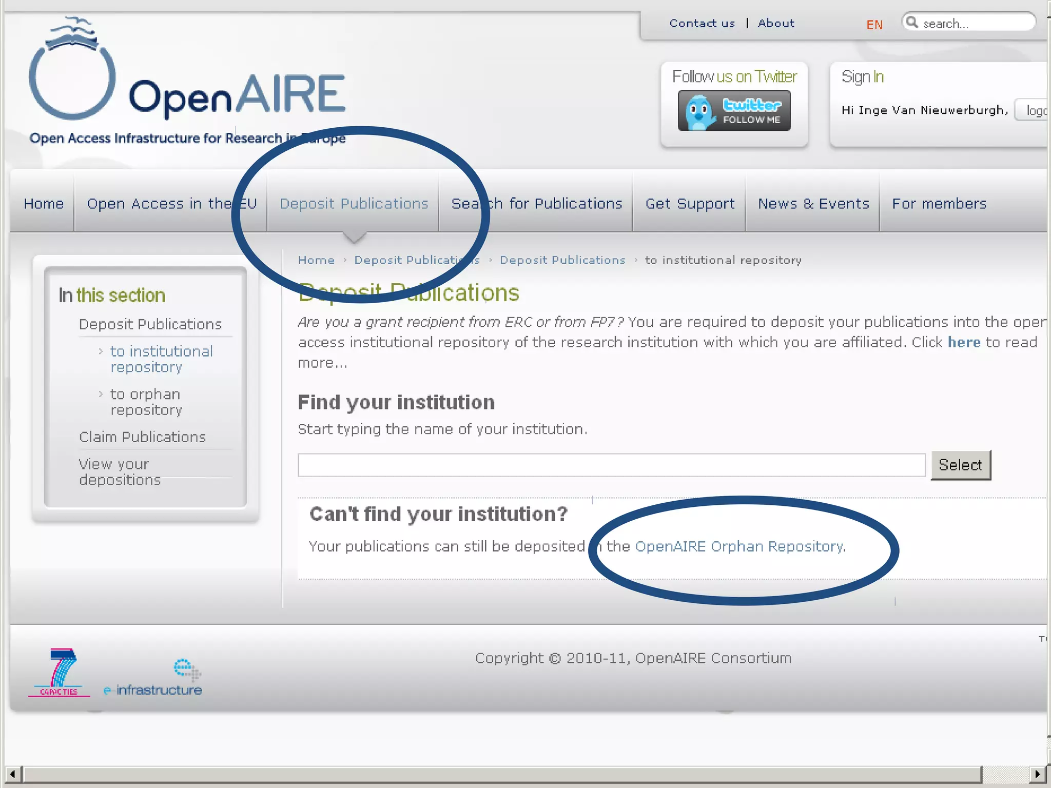The width and height of the screenshot is (1051, 788).
Task: Click 'Find your institution' heading
Action: coord(396,402)
